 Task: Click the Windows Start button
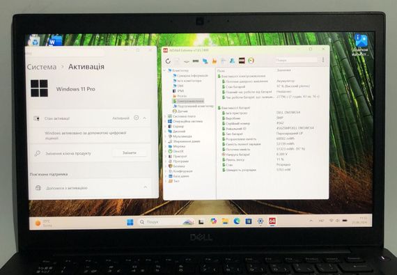pos(130,222)
